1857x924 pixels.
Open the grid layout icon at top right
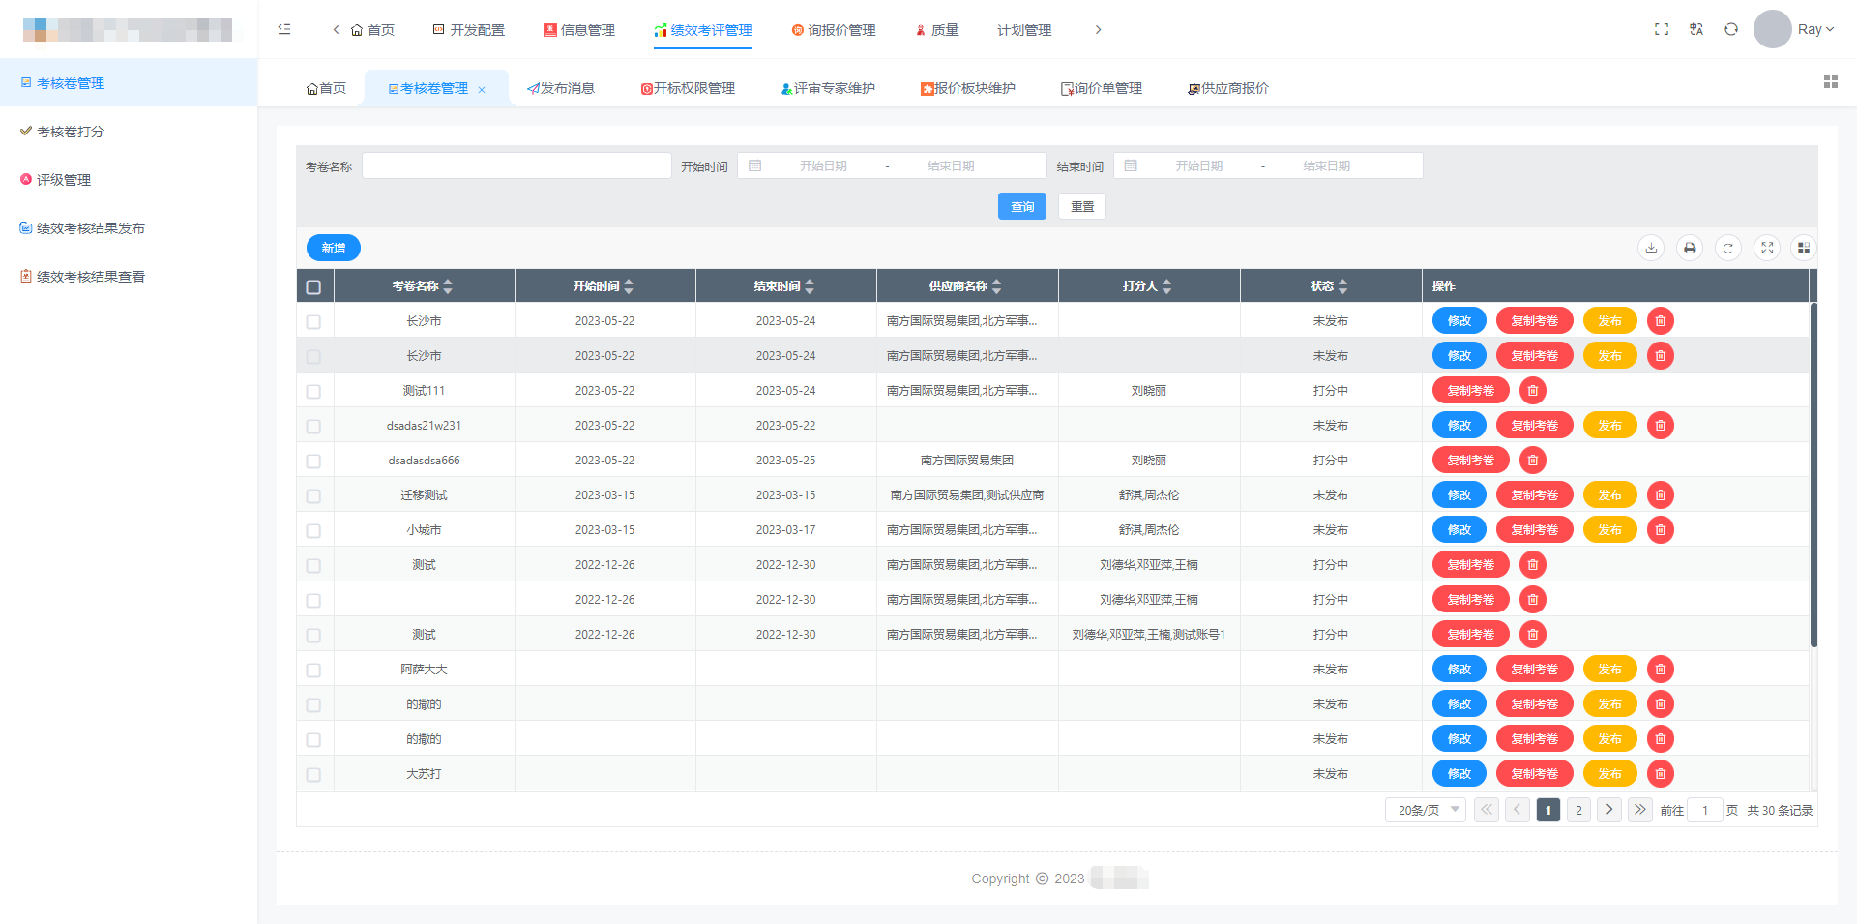pos(1831,81)
